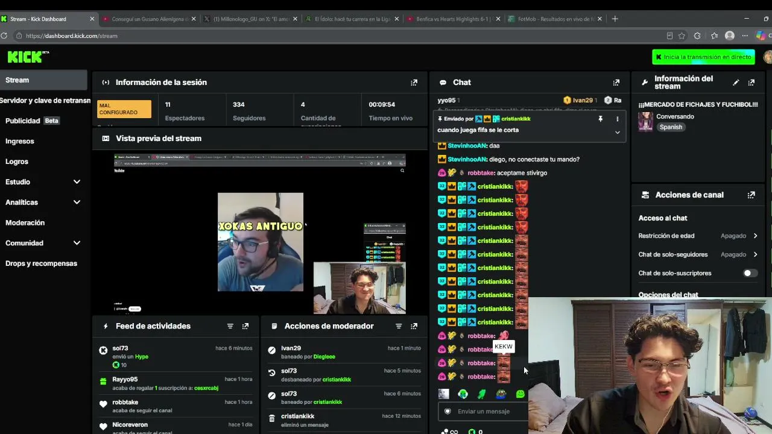The height and width of the screenshot is (434, 772).
Task: Switch to the FotMob browser tab
Action: (555, 19)
